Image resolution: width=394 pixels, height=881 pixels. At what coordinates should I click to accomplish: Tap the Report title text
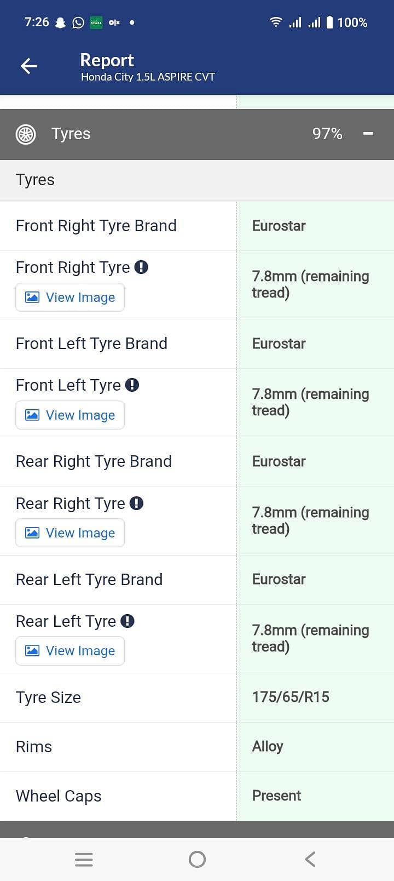(x=107, y=60)
